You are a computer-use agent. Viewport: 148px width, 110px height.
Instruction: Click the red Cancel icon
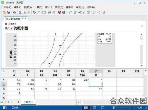pos(59,12)
